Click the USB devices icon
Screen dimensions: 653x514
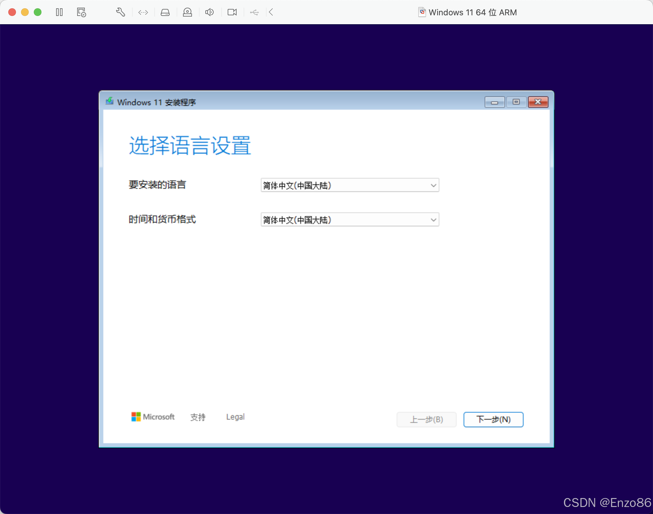click(254, 12)
